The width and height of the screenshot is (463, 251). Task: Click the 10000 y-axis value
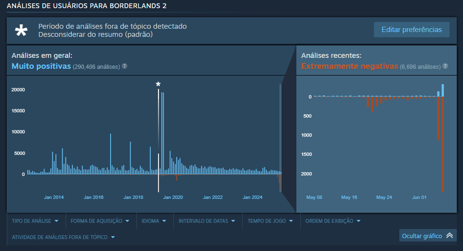[18, 132]
